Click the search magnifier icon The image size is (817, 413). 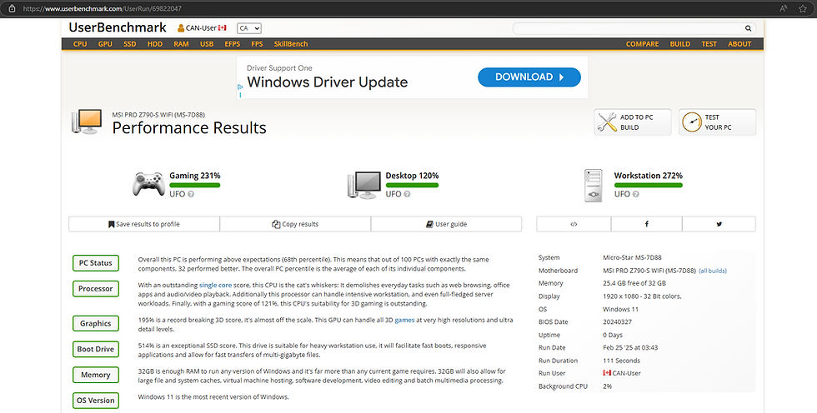(x=748, y=28)
